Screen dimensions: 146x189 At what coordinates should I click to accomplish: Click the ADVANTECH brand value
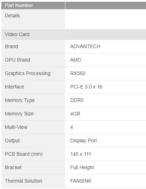(x=85, y=46)
